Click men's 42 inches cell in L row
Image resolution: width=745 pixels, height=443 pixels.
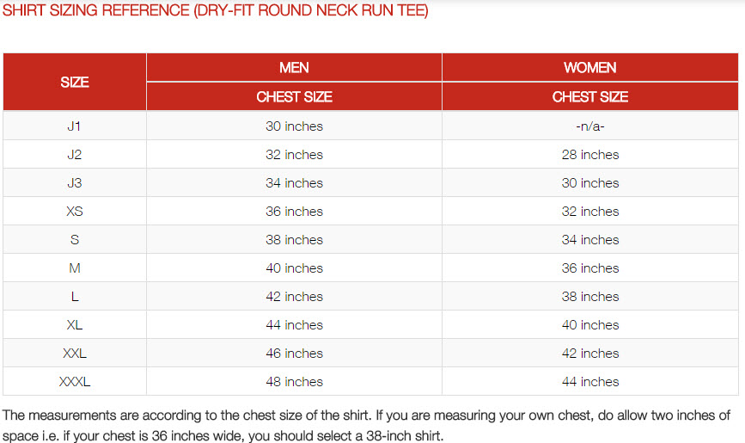click(x=294, y=297)
